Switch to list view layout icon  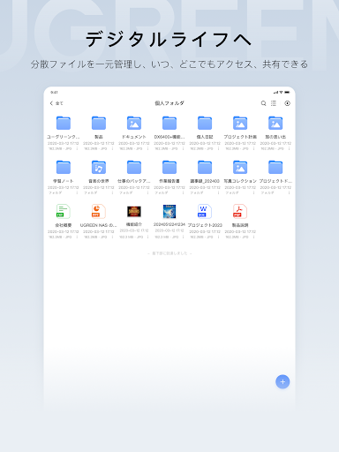[x=274, y=103]
